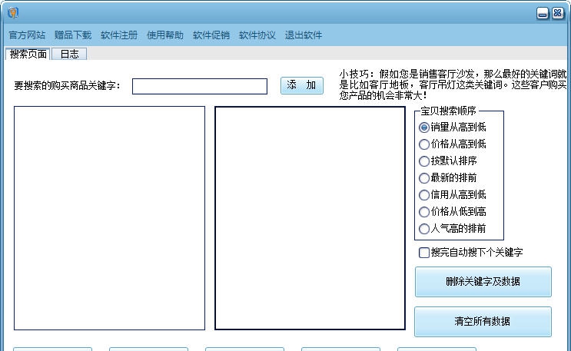The height and width of the screenshot is (351, 571).
Task: Open the 使用帮助 menu
Action: point(165,35)
